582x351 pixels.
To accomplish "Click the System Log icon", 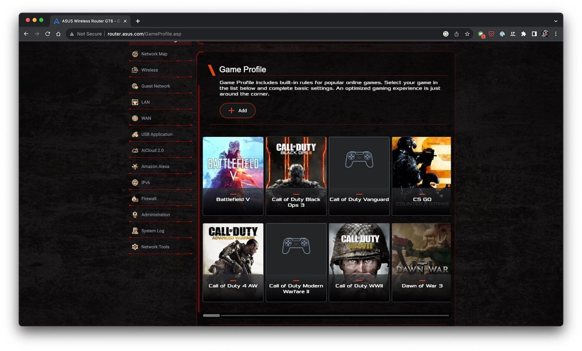I will 135,231.
